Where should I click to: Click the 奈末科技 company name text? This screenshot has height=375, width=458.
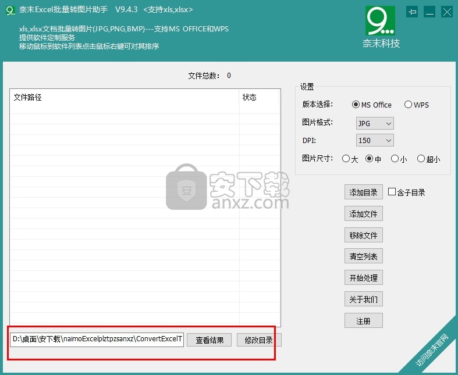pos(381,44)
